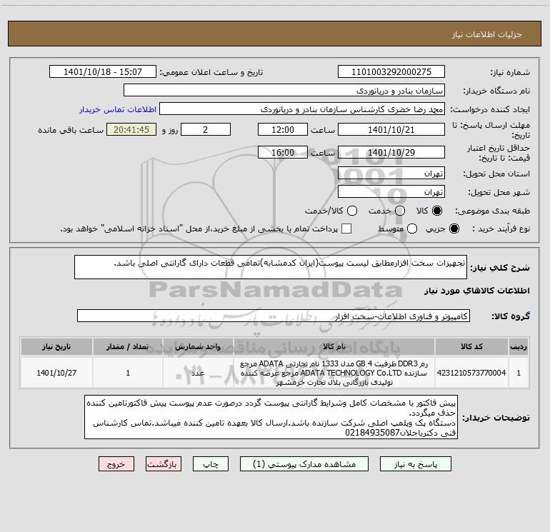The width and height of the screenshot is (550, 532).
Task: Click the DDR3 ADATA product name cell
Action: (x=334, y=373)
